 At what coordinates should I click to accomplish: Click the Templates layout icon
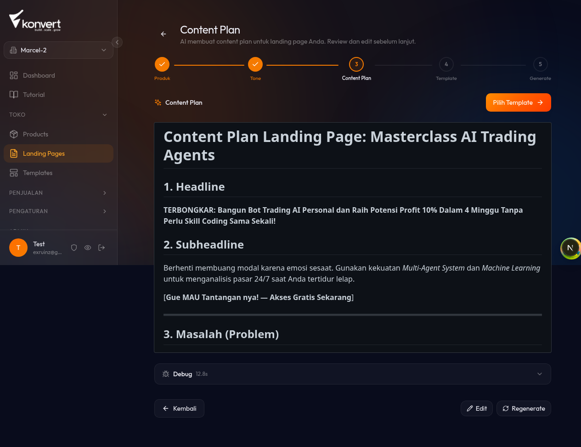point(14,173)
